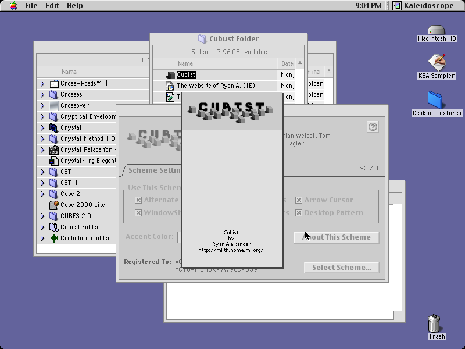Viewport: 465px width, 349px height.
Task: Click the Cubust Folder title bar folder icon
Action: [x=202, y=38]
